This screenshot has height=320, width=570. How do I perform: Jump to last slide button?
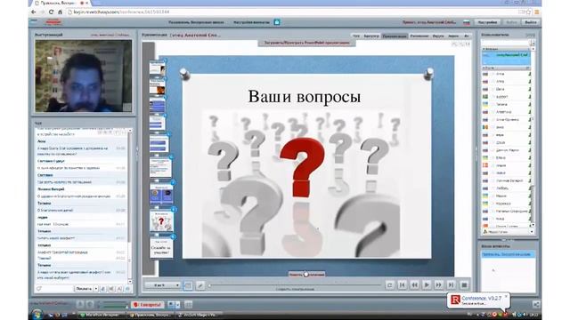452,285
